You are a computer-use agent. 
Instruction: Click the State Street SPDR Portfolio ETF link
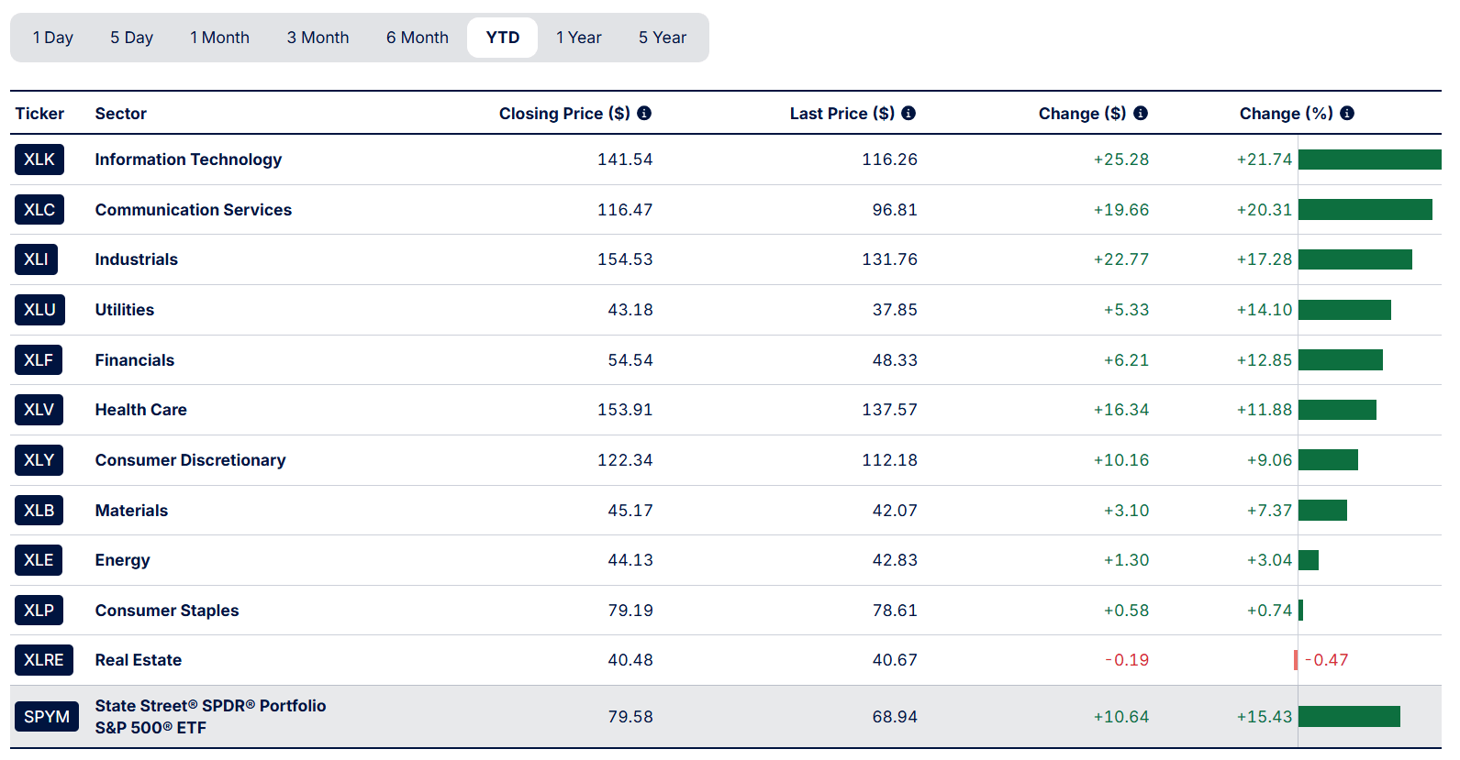(210, 717)
